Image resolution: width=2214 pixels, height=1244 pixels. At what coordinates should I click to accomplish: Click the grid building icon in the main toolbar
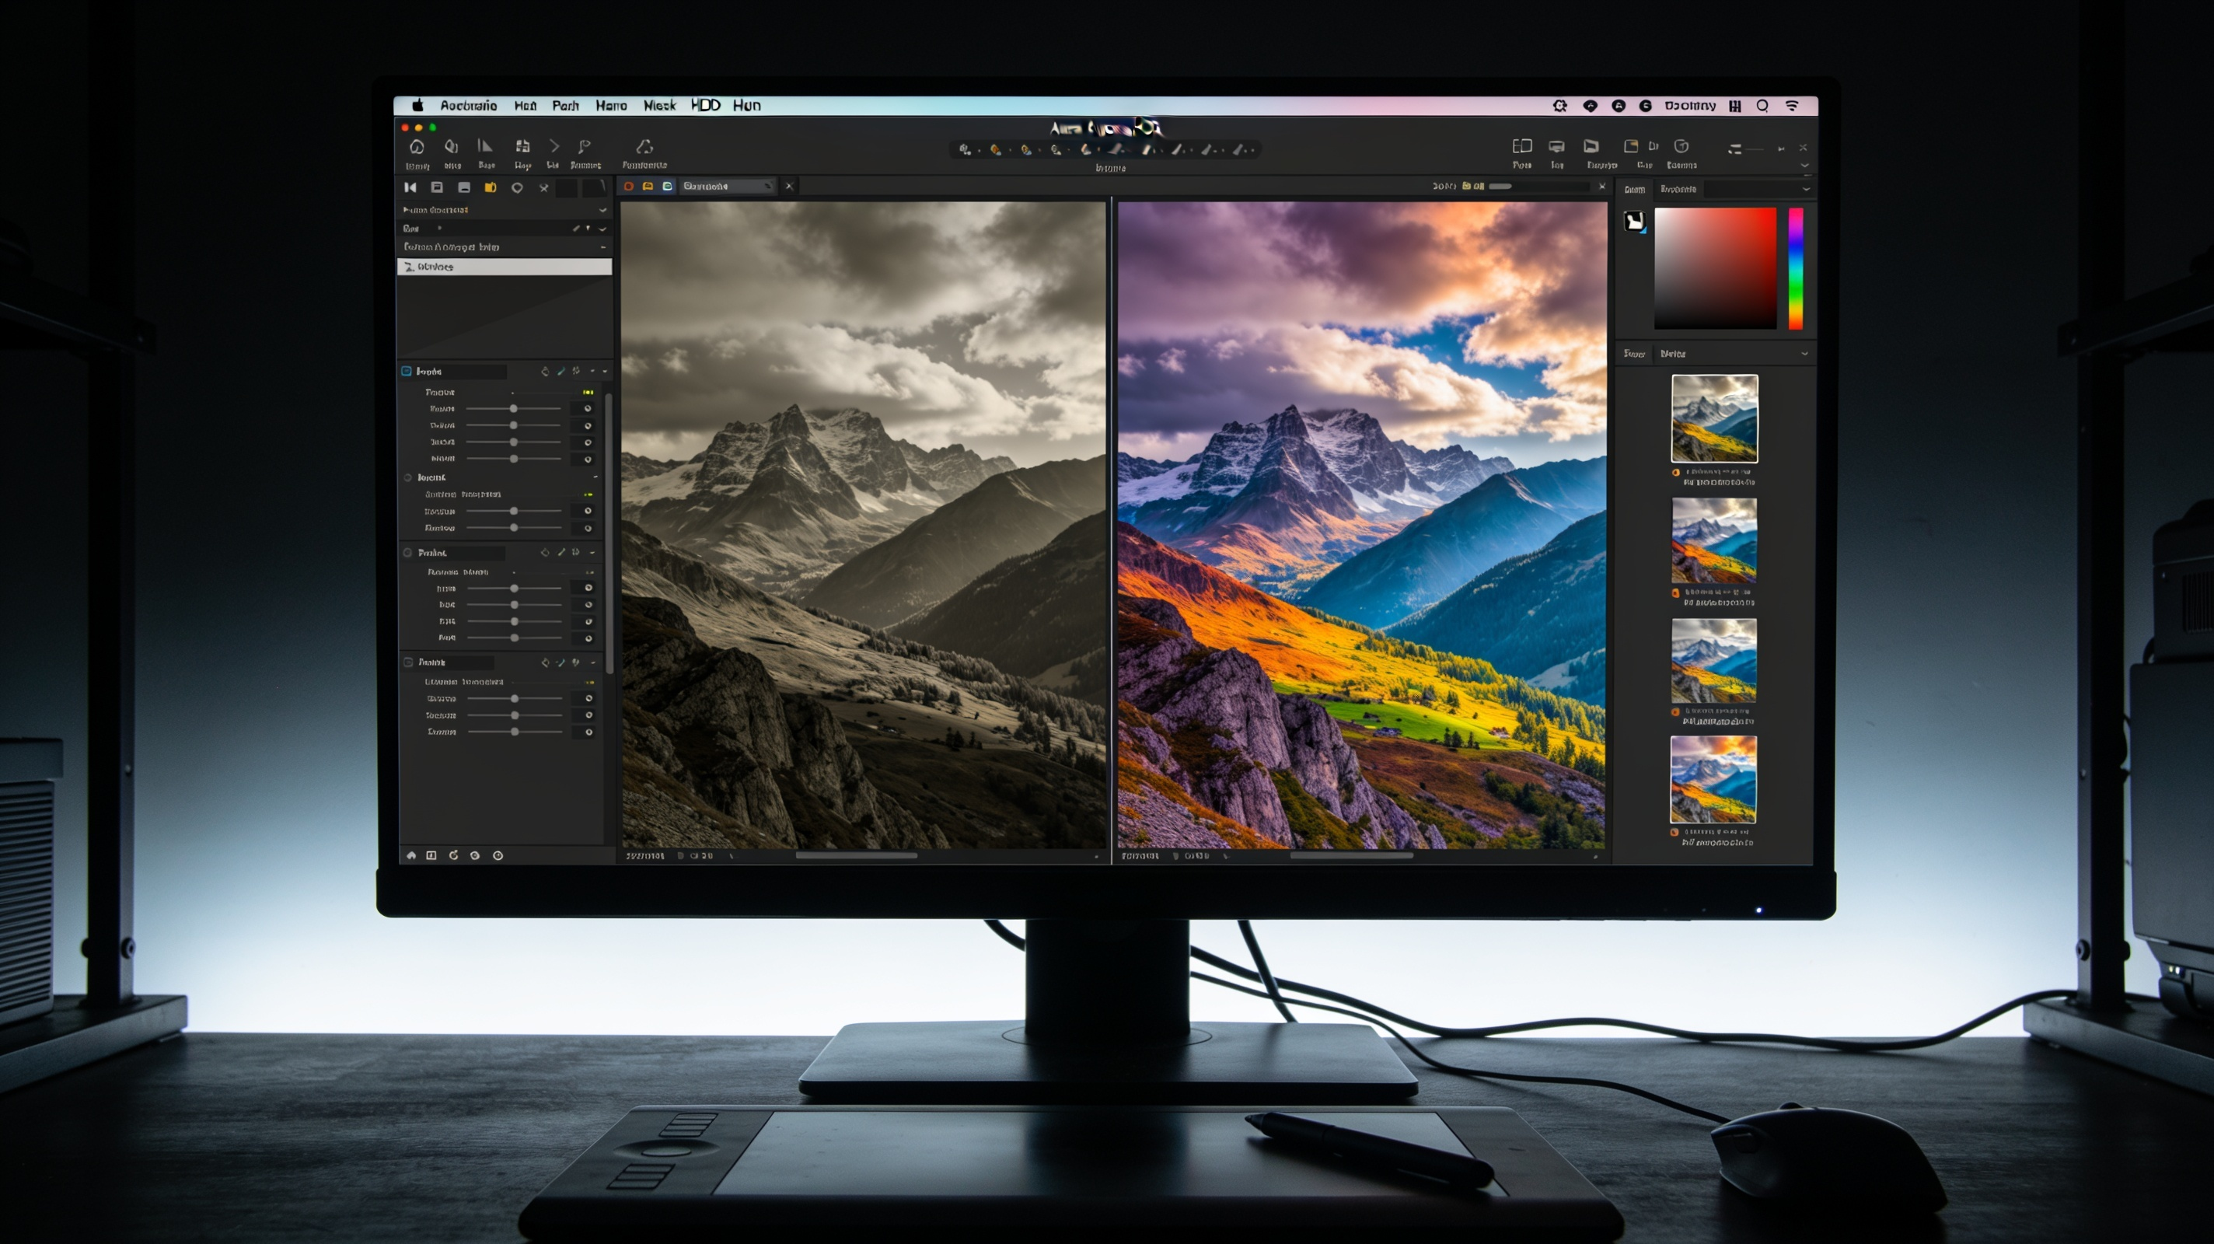tap(522, 146)
